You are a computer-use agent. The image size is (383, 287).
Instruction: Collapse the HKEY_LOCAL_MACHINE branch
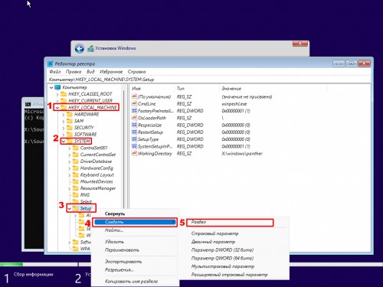tap(57, 107)
